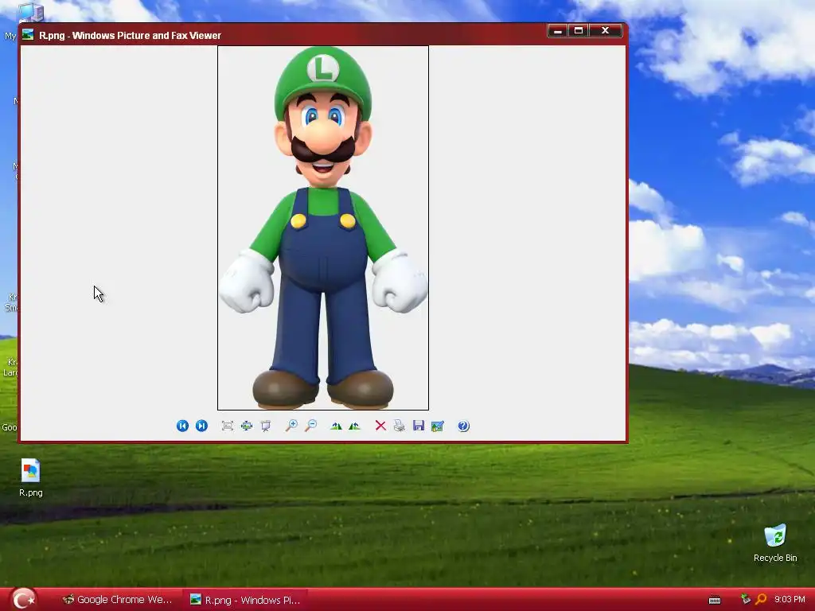Screen dimensions: 815x611
Task: Open the viewer Help
Action: [464, 426]
